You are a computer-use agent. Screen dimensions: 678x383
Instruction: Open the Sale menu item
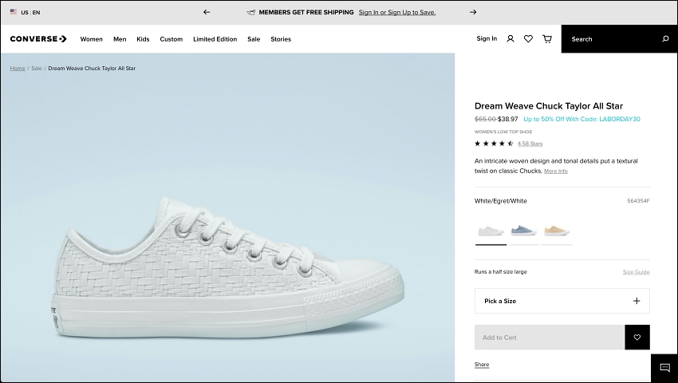(x=254, y=39)
